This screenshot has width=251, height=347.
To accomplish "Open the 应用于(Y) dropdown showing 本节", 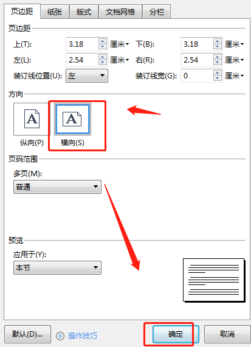I will (57, 268).
